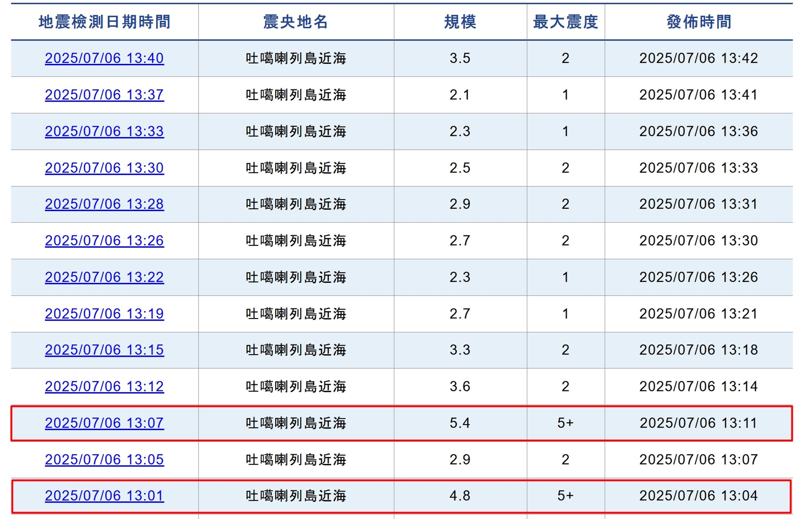Select magnitude 2.5 cell
The image size is (803, 519).
460,168
